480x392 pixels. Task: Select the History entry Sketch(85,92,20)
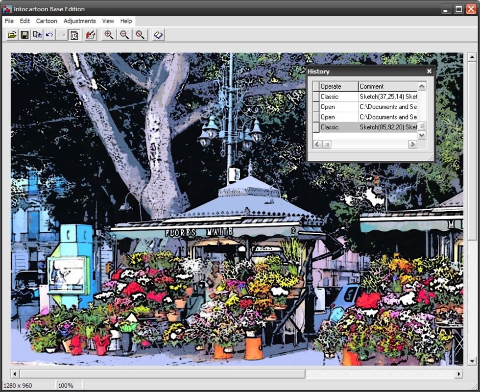pos(365,127)
